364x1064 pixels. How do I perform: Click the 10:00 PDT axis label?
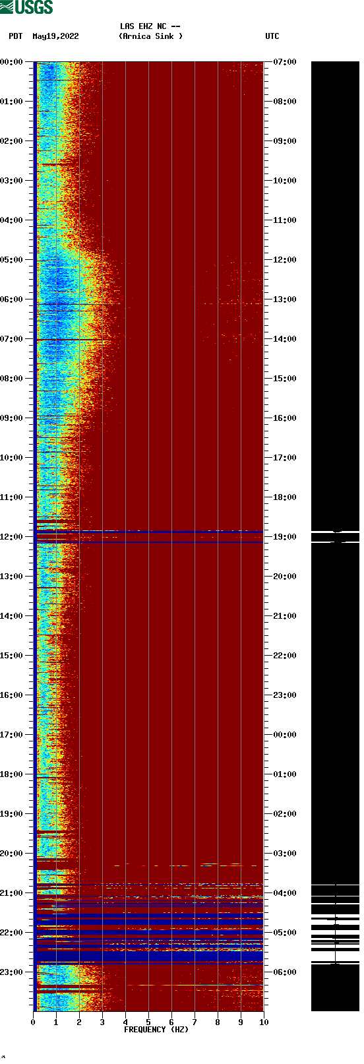click(12, 458)
